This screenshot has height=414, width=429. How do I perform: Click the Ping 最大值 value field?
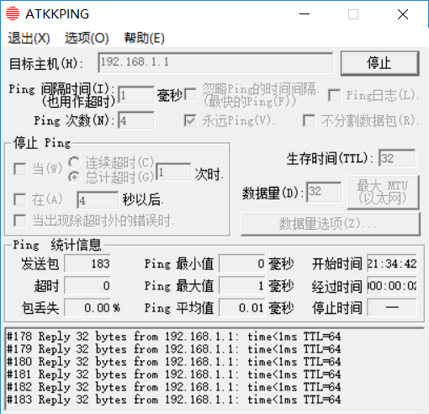pos(242,286)
